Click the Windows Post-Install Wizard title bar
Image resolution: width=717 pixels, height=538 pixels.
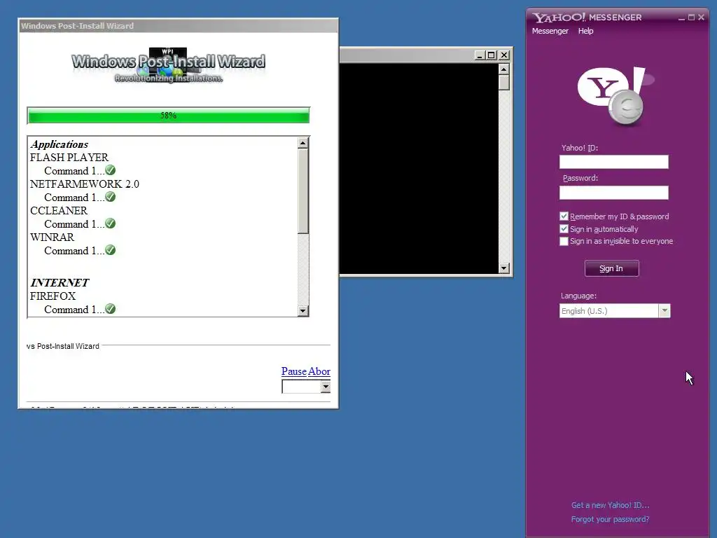coord(179,26)
